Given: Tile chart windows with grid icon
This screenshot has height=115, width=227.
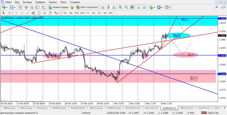Looking at the screenshot, I should [x=131, y=7].
